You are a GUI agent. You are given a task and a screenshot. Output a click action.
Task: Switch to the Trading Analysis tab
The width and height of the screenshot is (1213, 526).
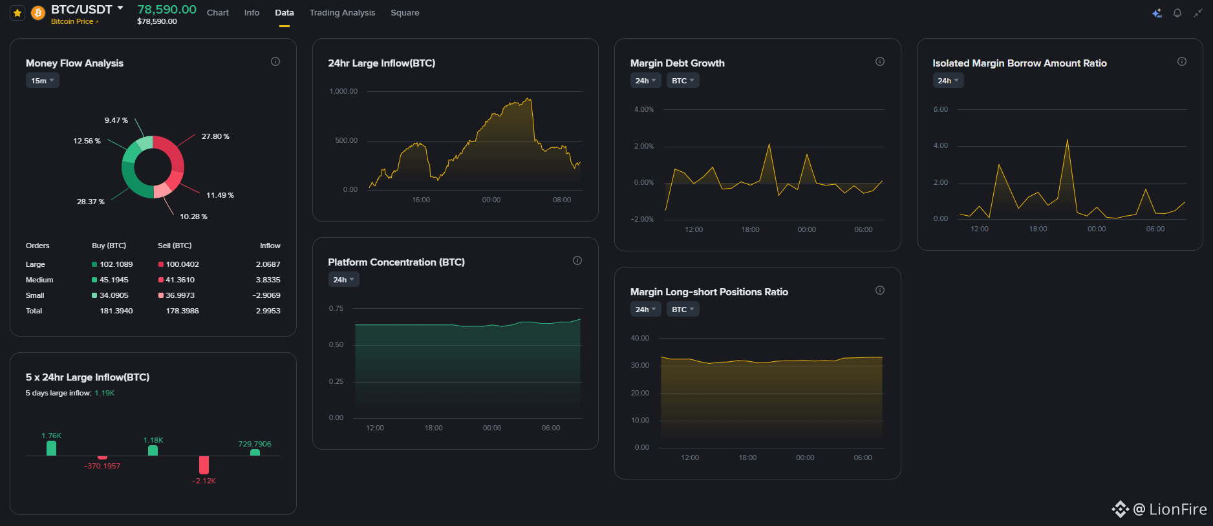(342, 13)
